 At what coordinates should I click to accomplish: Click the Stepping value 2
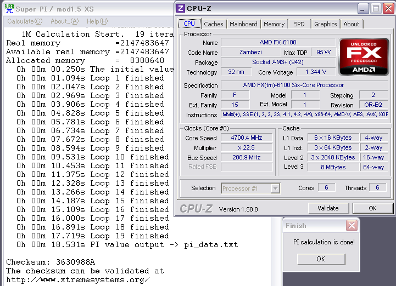[x=373, y=95]
